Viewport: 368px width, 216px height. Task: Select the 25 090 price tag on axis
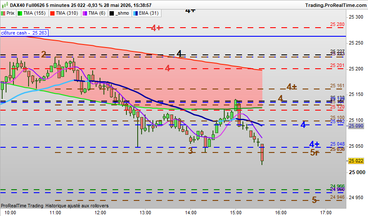point(356,126)
